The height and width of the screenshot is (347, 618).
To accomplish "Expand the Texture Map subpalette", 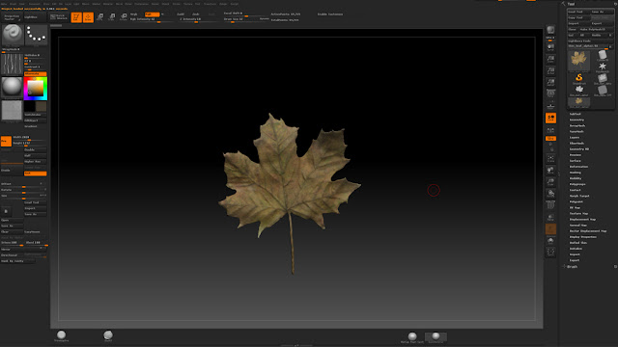I will point(578,213).
